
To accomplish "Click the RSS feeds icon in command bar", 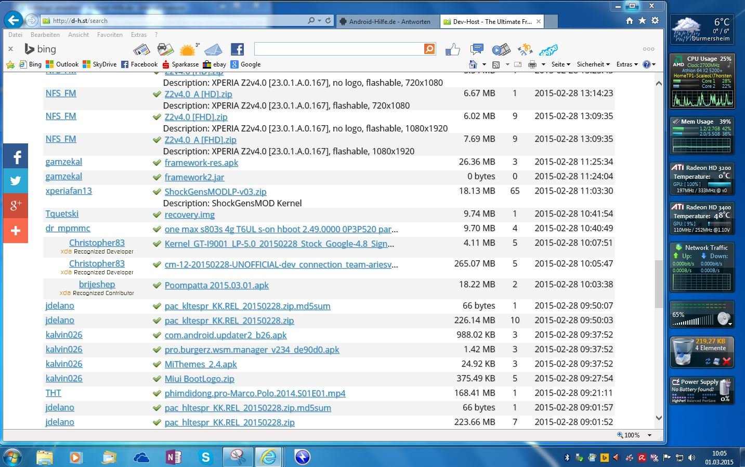I will pos(496,64).
